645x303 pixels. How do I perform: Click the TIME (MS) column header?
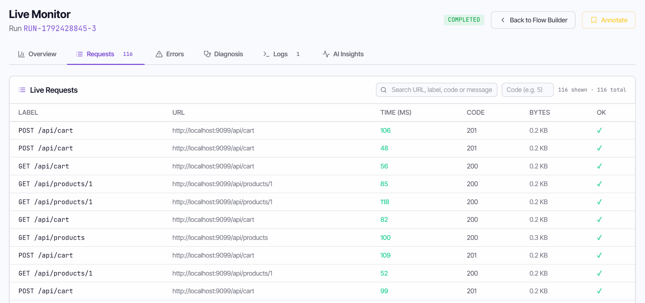click(396, 113)
